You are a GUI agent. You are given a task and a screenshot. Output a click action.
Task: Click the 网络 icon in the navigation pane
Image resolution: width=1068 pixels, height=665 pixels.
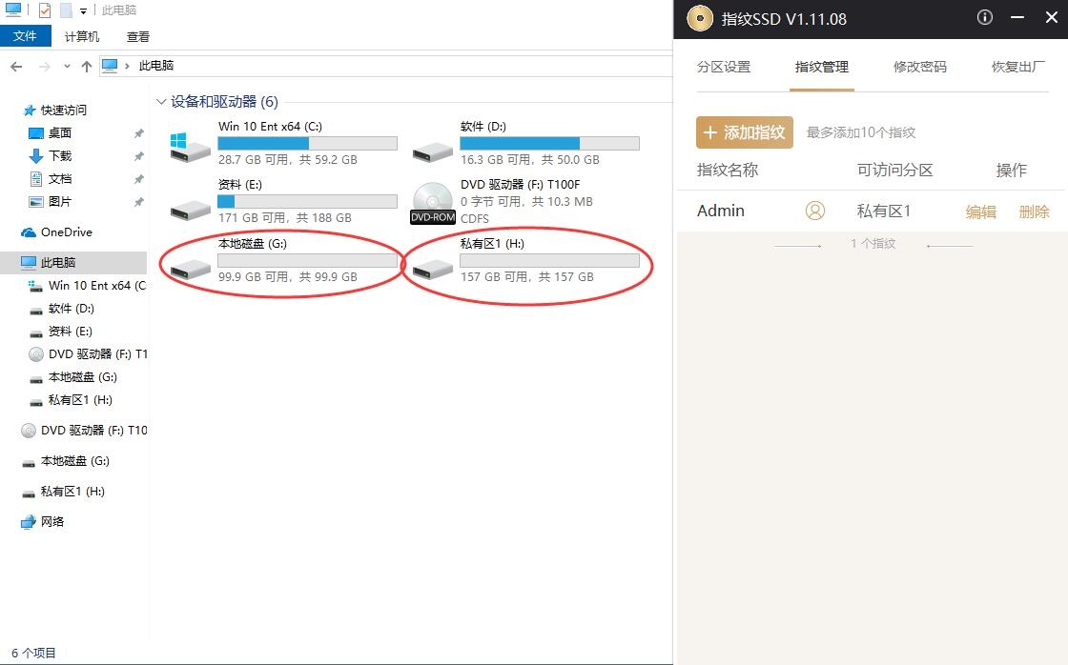(29, 521)
